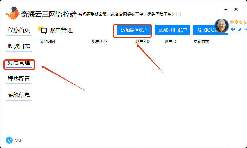Toggle the 中 input language indicator

coord(233,29)
